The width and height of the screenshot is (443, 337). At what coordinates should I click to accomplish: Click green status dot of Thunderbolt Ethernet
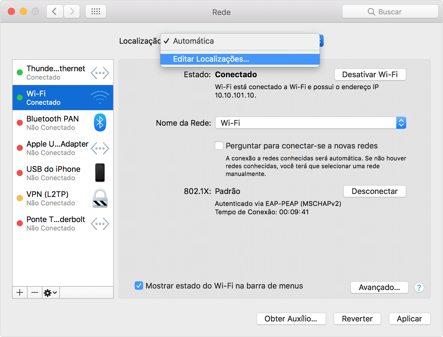click(x=20, y=72)
